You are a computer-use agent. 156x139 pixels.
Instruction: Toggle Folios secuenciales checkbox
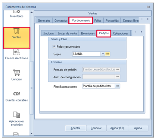(54, 47)
